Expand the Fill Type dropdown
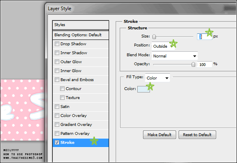This screenshot has width=237, height=163. click(157, 78)
